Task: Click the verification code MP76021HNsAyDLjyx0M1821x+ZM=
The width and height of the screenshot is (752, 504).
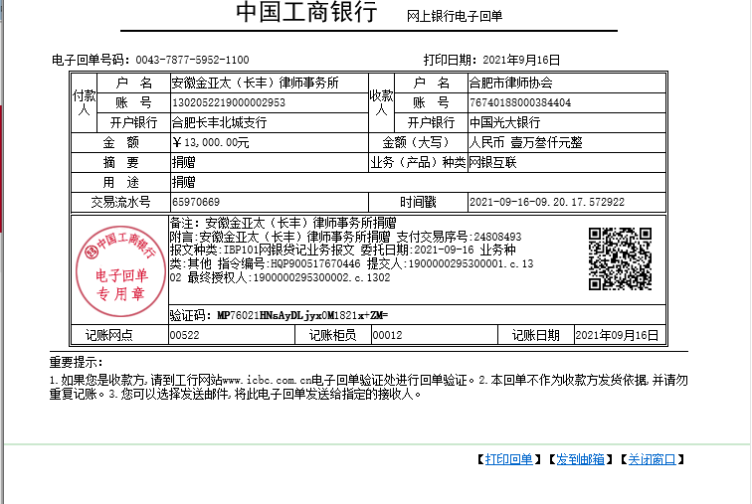Action: click(x=302, y=315)
